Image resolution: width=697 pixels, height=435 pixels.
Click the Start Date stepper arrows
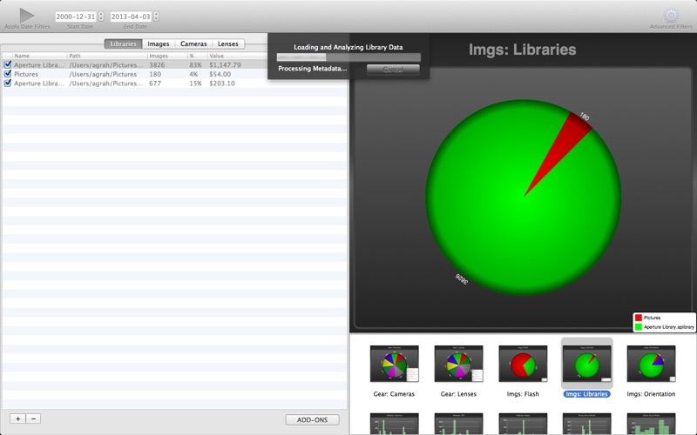(101, 17)
